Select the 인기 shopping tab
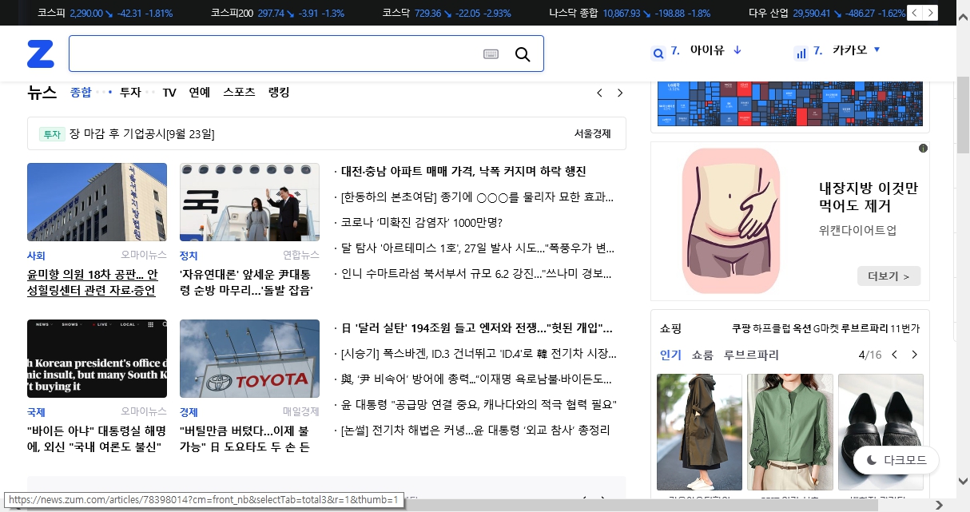Viewport: 970px width, 512px height. tap(670, 355)
